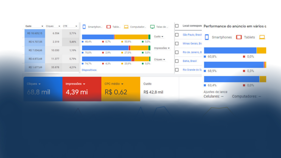Toggle the select-all checkbox in the locations header
Screen dimensions: 281x158
click(x=177, y=26)
